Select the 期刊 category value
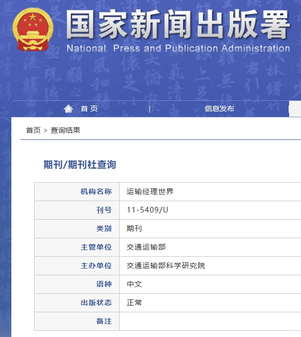Viewport: 301px width, 337px height. [134, 228]
